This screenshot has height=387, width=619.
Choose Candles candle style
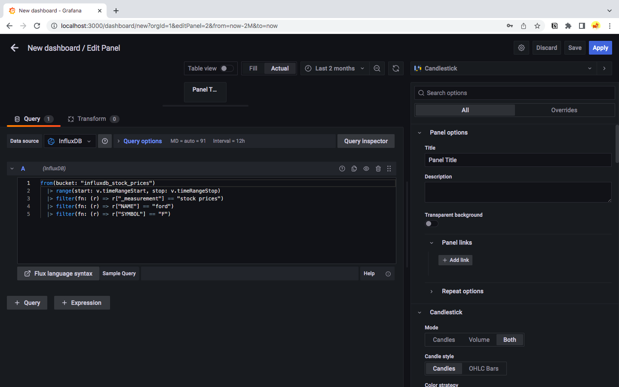pos(444,369)
